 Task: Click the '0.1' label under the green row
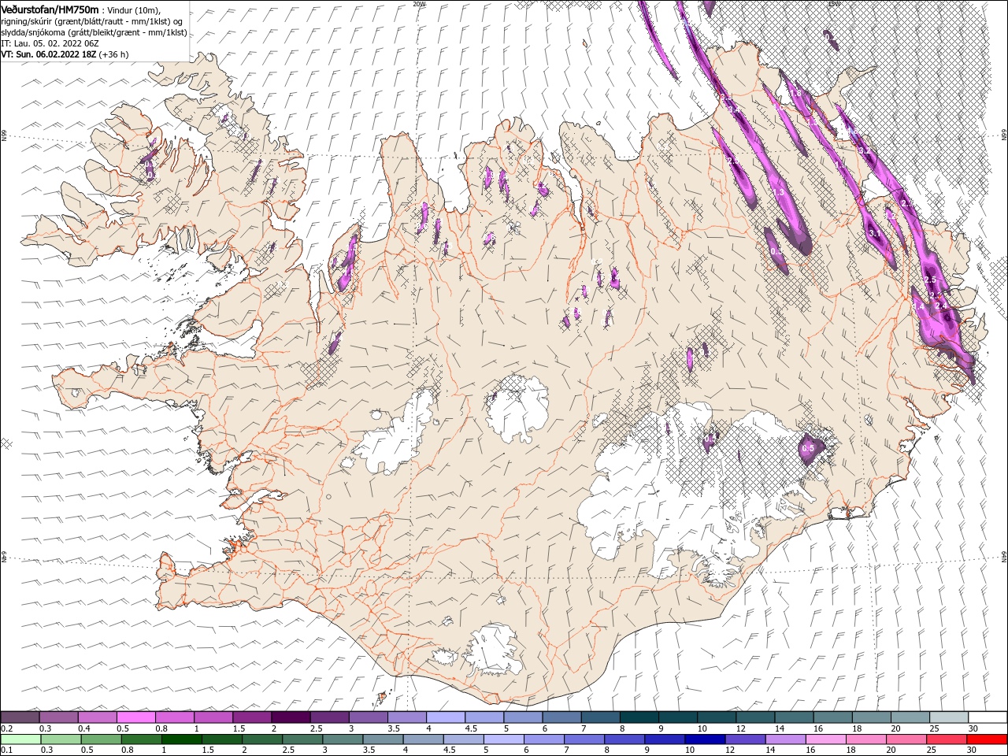pyautogui.click(x=6, y=750)
